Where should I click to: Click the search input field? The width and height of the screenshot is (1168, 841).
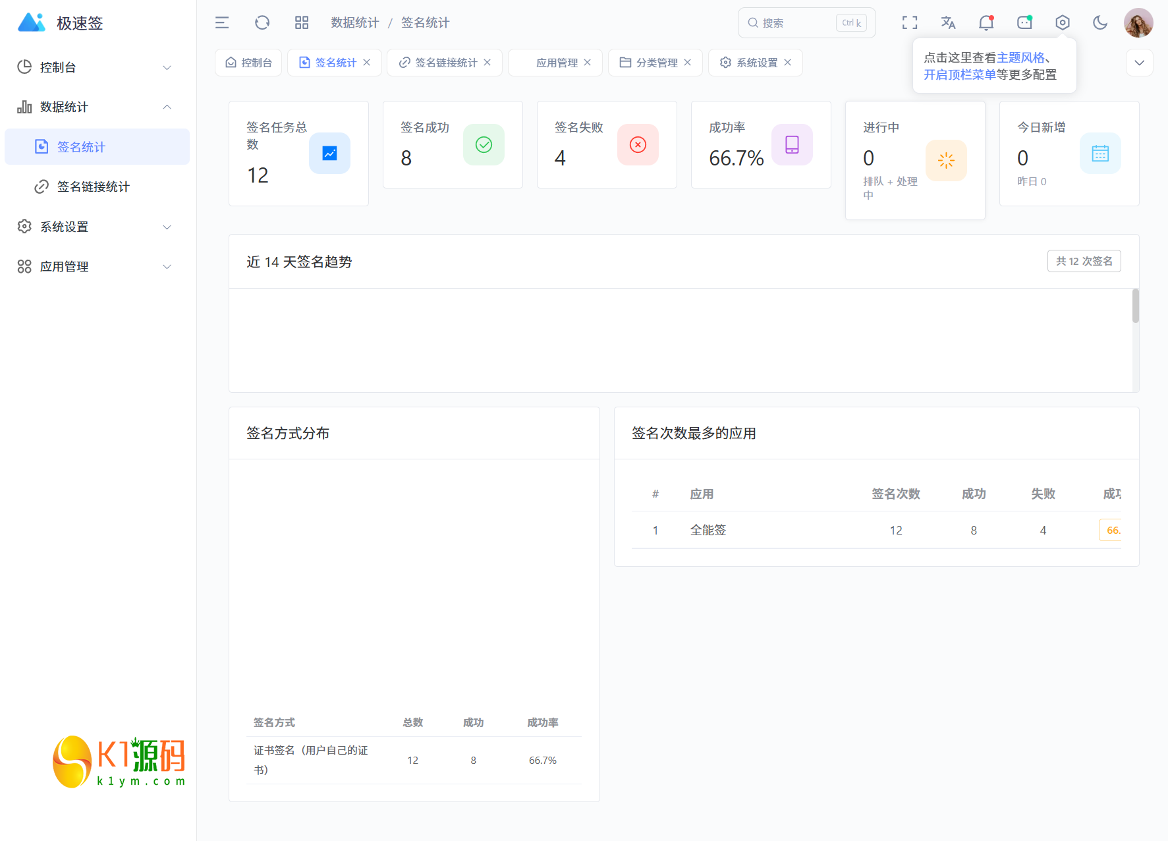point(806,23)
